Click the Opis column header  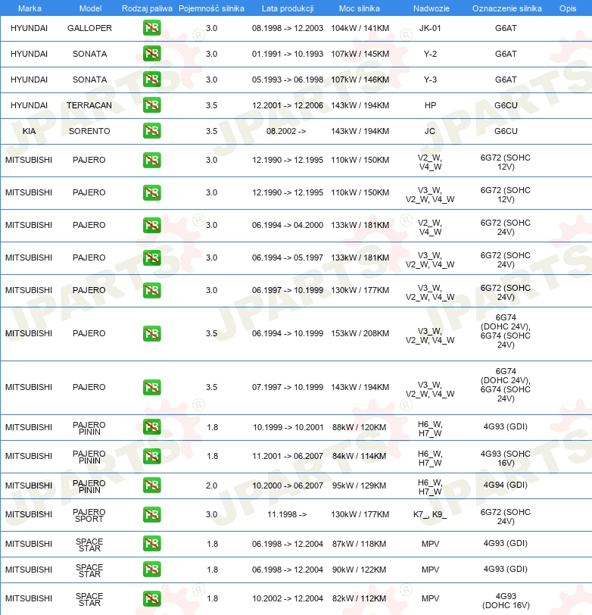tap(568, 8)
